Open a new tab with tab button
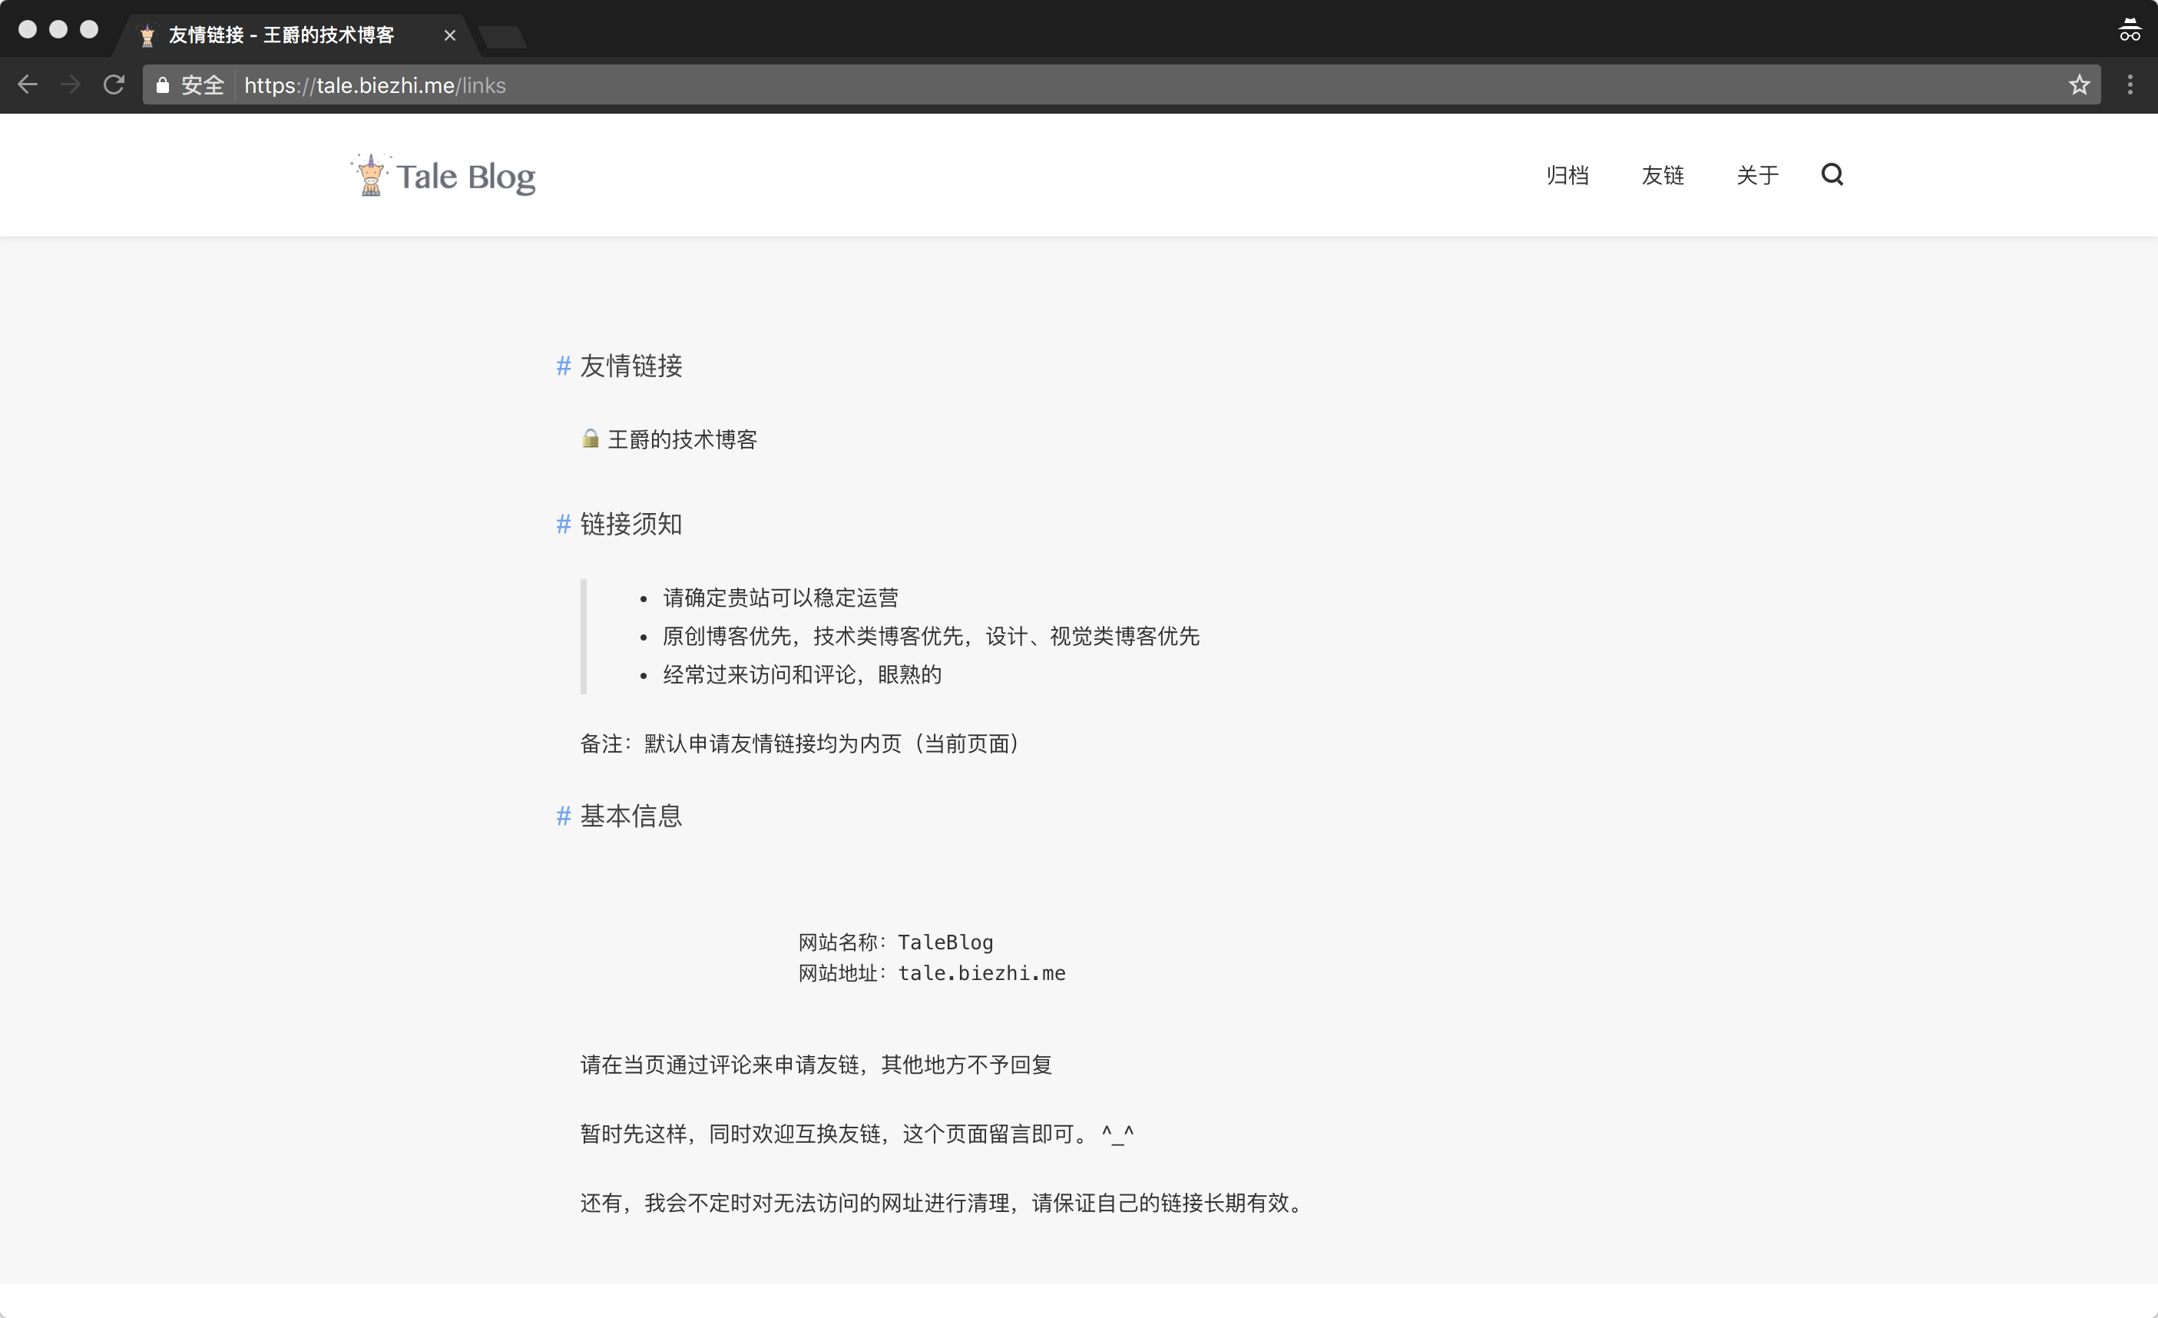The width and height of the screenshot is (2158, 1318). click(503, 37)
